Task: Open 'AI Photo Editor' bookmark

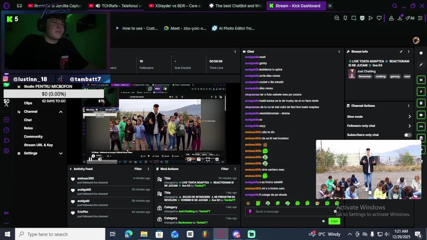Action: click(x=233, y=28)
